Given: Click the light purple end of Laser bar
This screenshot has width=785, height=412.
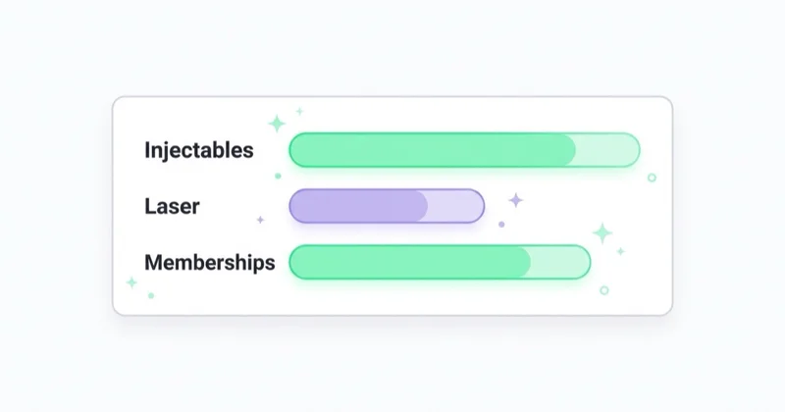Looking at the screenshot, I should point(456,206).
